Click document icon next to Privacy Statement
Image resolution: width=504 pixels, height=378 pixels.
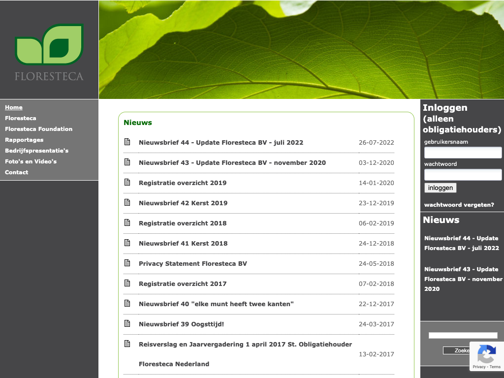coord(127,263)
